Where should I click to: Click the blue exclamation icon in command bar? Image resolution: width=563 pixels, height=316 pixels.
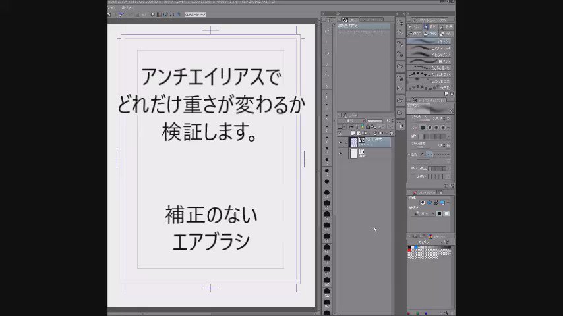tap(179, 14)
